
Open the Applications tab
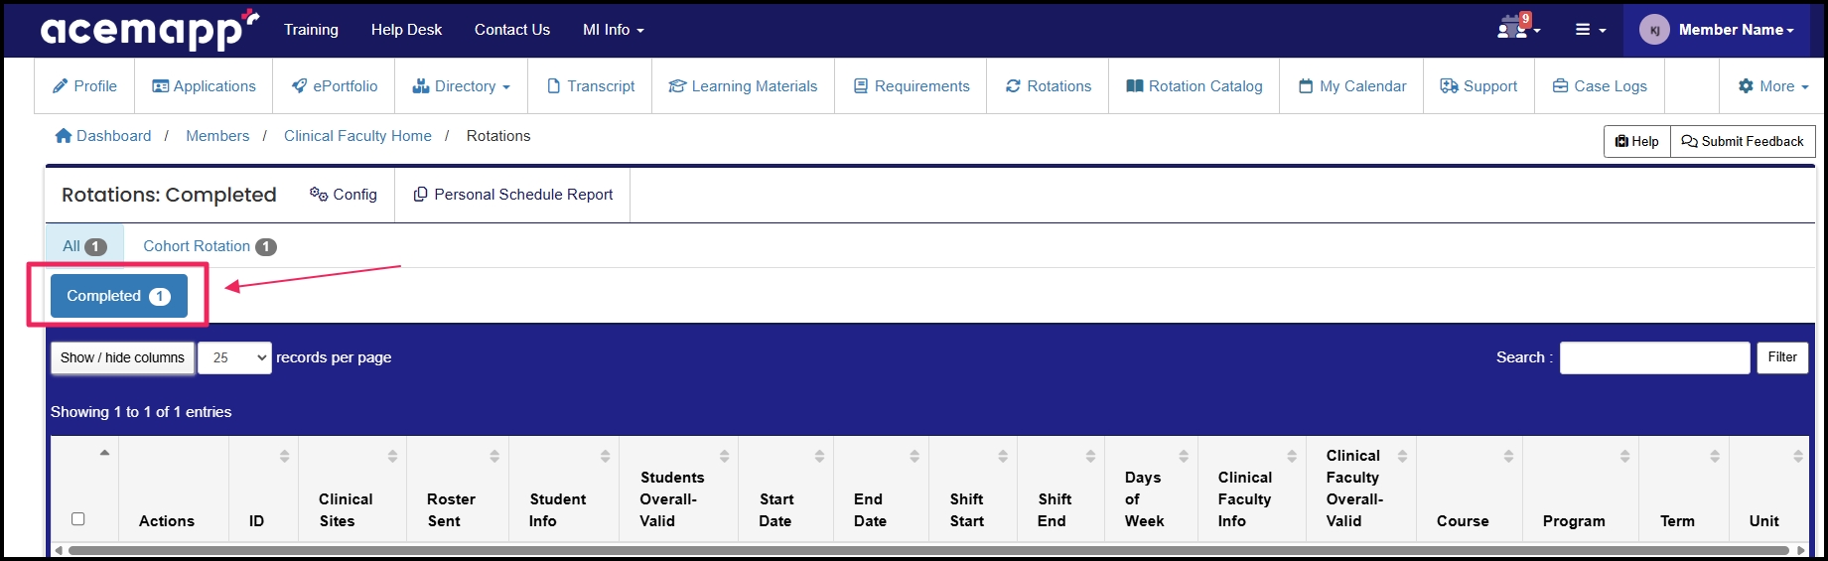click(x=204, y=86)
